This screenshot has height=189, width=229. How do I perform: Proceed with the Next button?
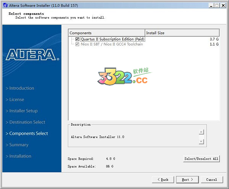[187, 180]
